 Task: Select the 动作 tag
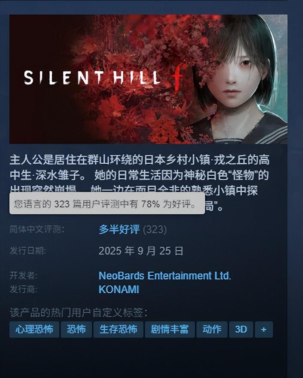point(212,329)
